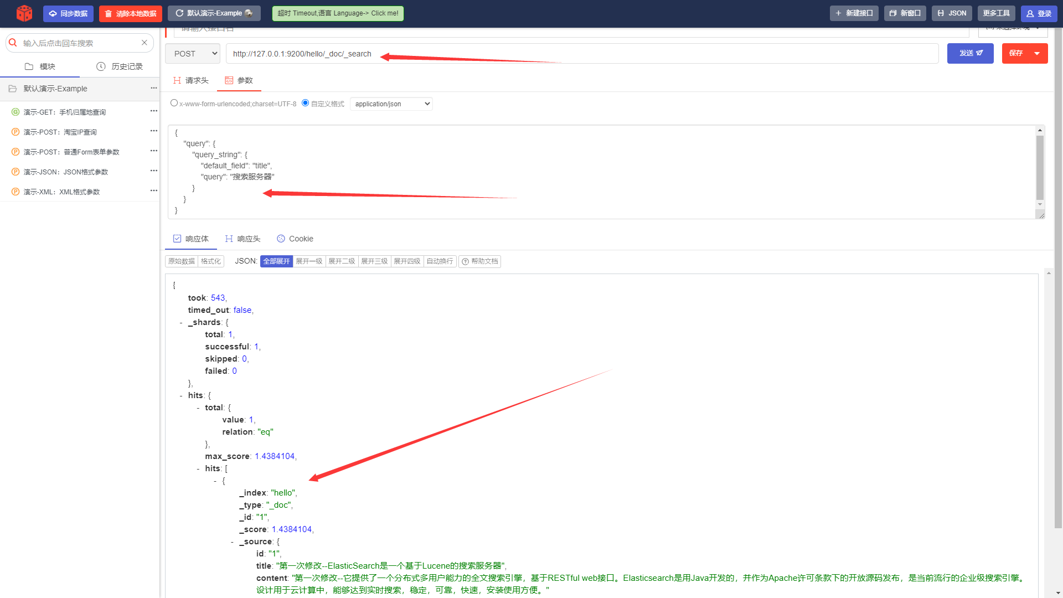Select the 自定义格式 radio button
The image size is (1063, 598).
coord(305,102)
